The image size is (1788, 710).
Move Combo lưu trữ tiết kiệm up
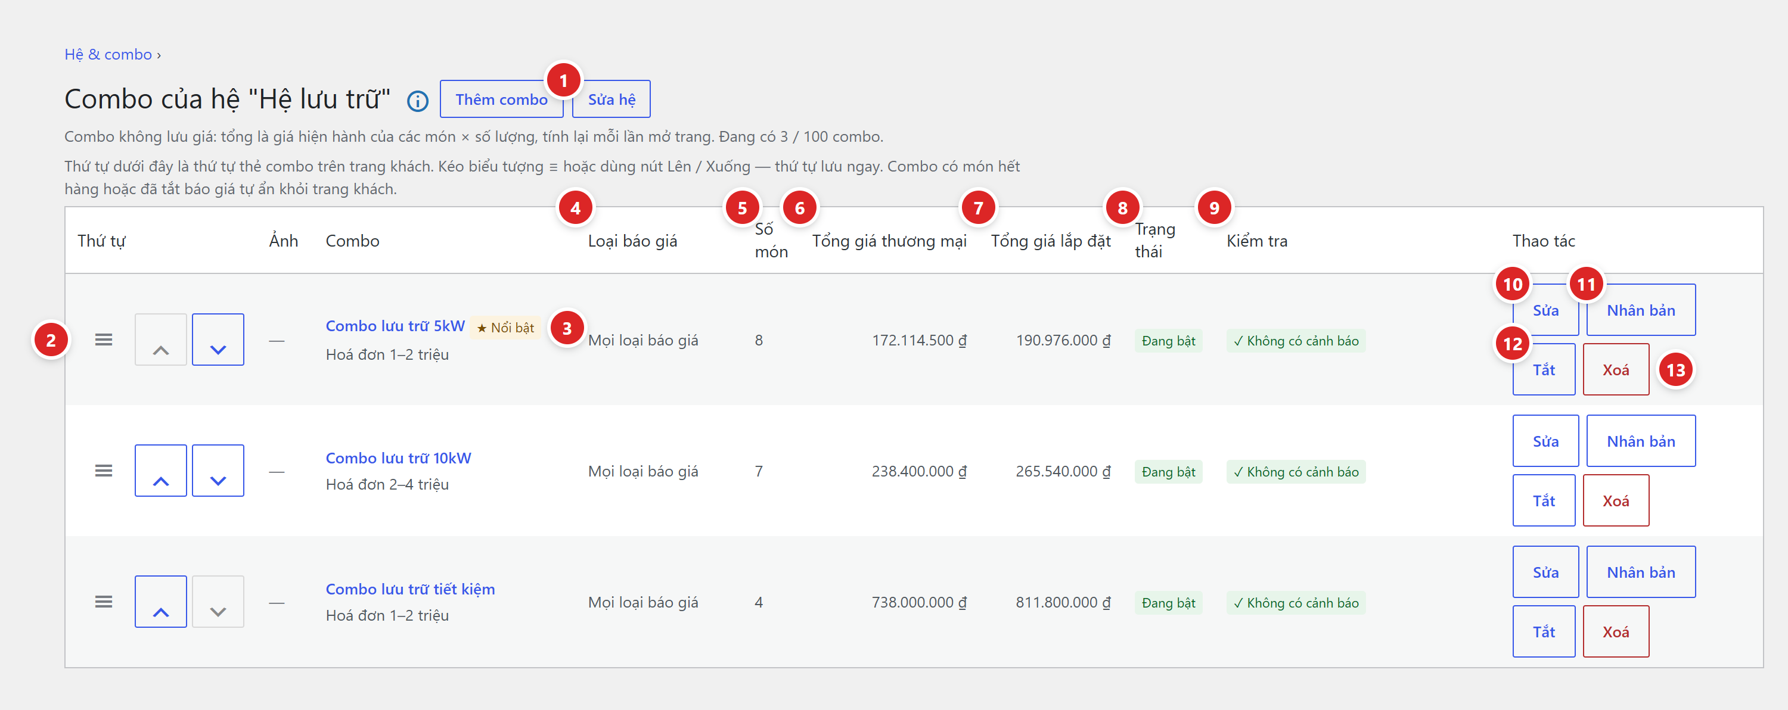pyautogui.click(x=160, y=602)
